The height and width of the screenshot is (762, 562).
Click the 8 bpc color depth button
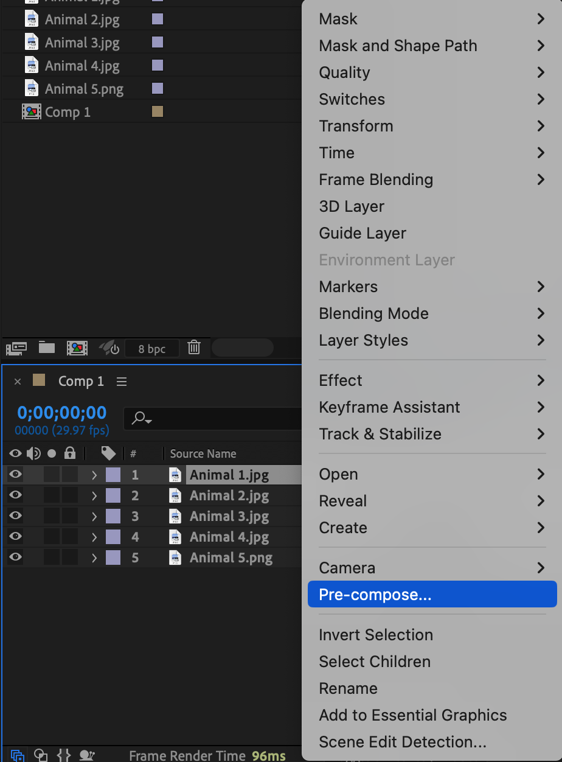[x=152, y=349]
